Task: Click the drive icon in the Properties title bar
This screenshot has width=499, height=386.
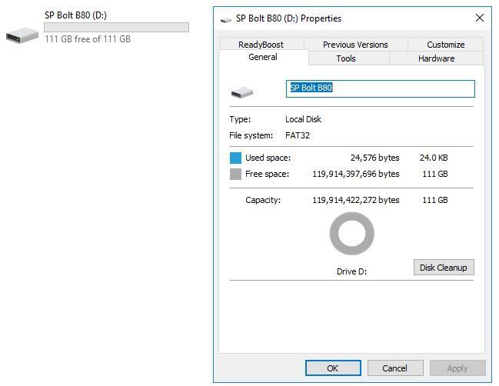Action: (225, 19)
